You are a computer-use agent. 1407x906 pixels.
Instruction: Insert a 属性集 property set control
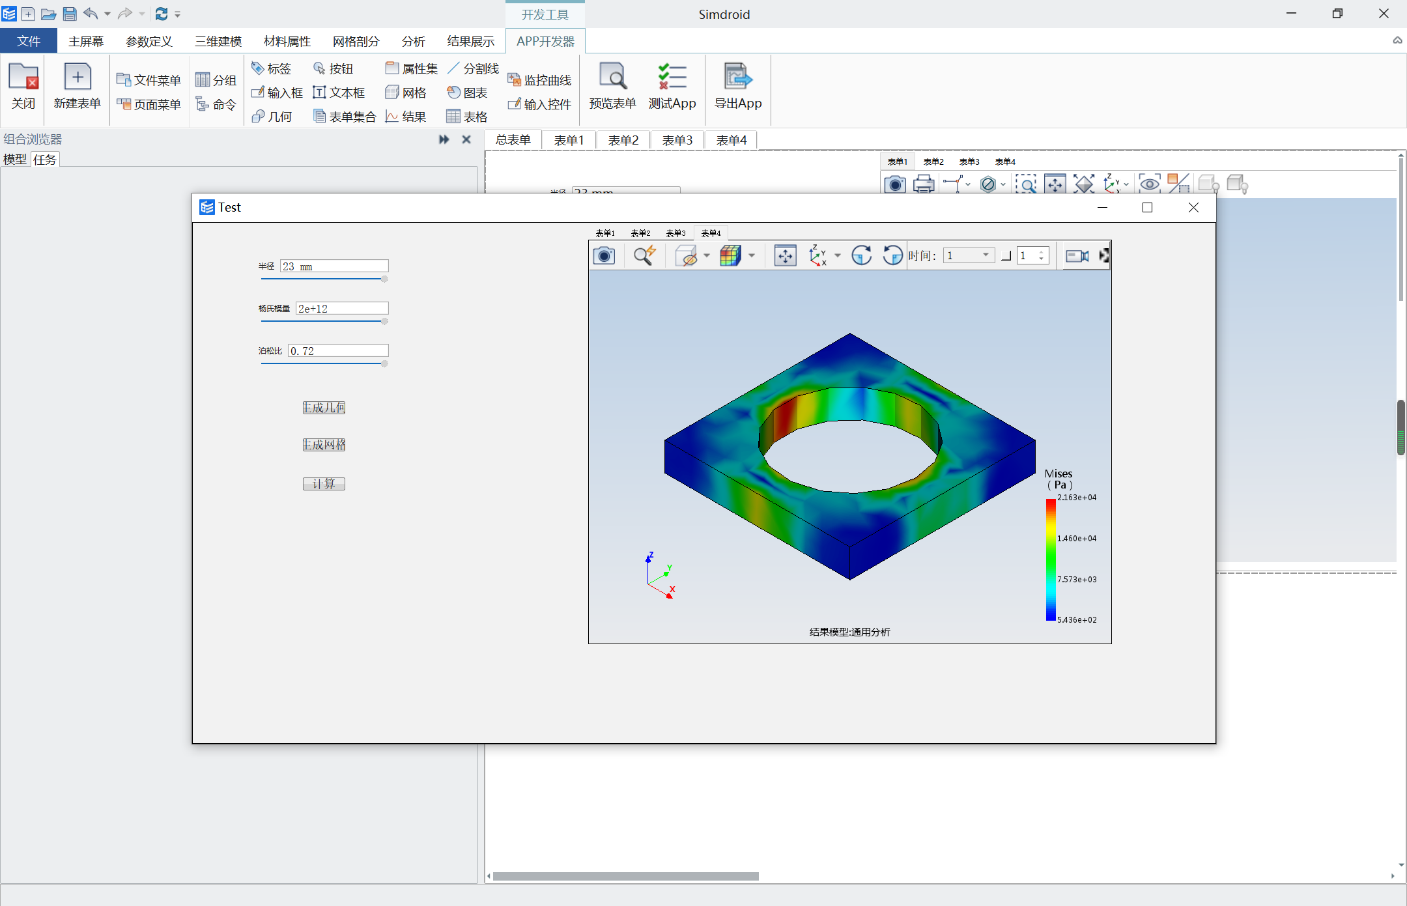click(412, 68)
